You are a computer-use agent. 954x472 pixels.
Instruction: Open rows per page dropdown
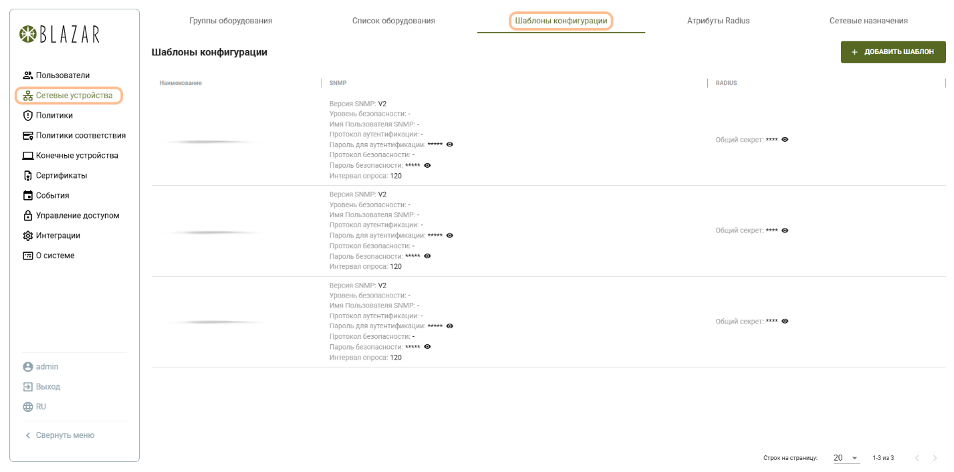click(846, 458)
